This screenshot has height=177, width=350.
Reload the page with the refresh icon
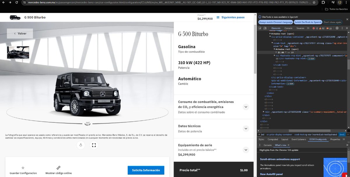(x=17, y=2)
